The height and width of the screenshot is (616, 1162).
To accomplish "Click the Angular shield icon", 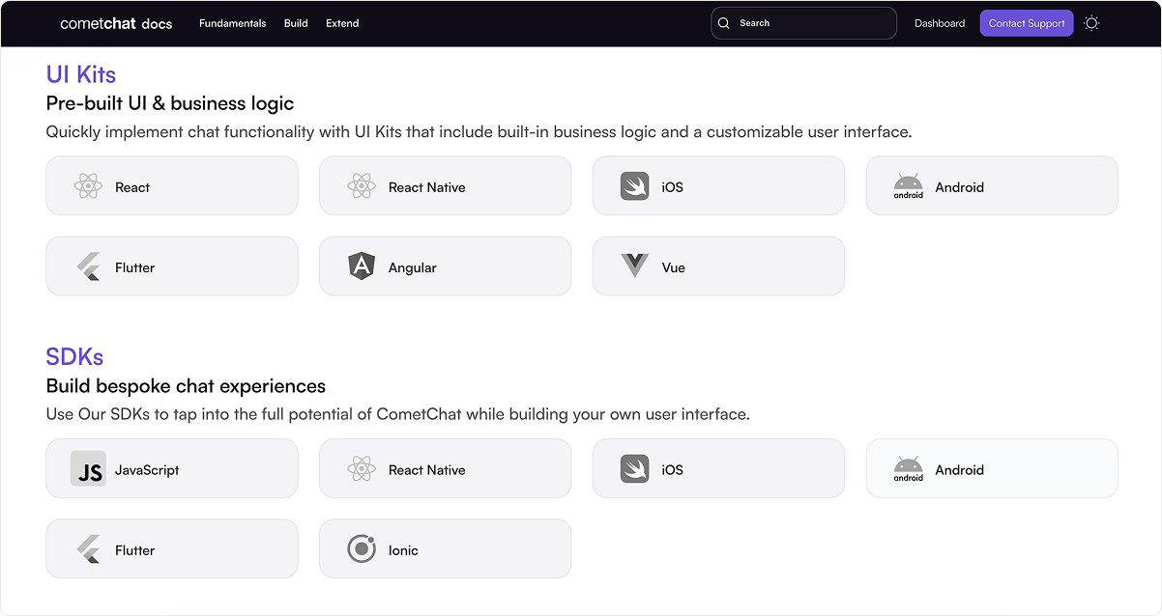I will pyautogui.click(x=362, y=266).
